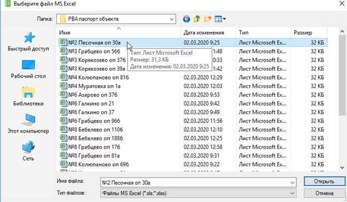Image resolution: width=347 pixels, height=202 pixels.
Task: Open the view menu icon
Action: click(220, 19)
